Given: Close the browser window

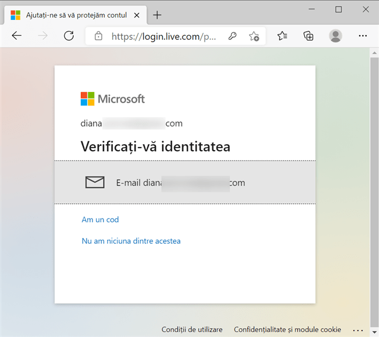Looking at the screenshot, I should tap(366, 9).
